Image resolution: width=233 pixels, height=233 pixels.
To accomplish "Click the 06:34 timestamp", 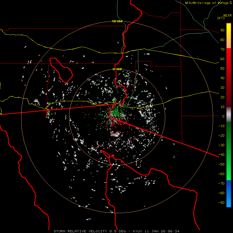I will (x=173, y=231).
